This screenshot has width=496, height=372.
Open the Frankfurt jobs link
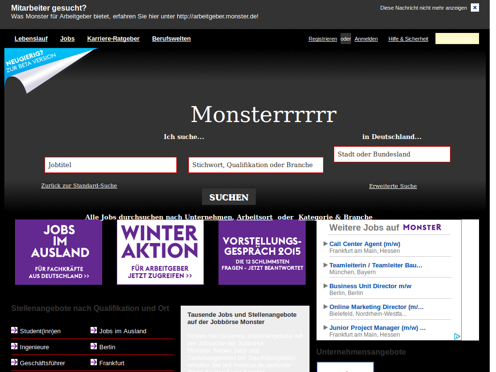click(112, 363)
